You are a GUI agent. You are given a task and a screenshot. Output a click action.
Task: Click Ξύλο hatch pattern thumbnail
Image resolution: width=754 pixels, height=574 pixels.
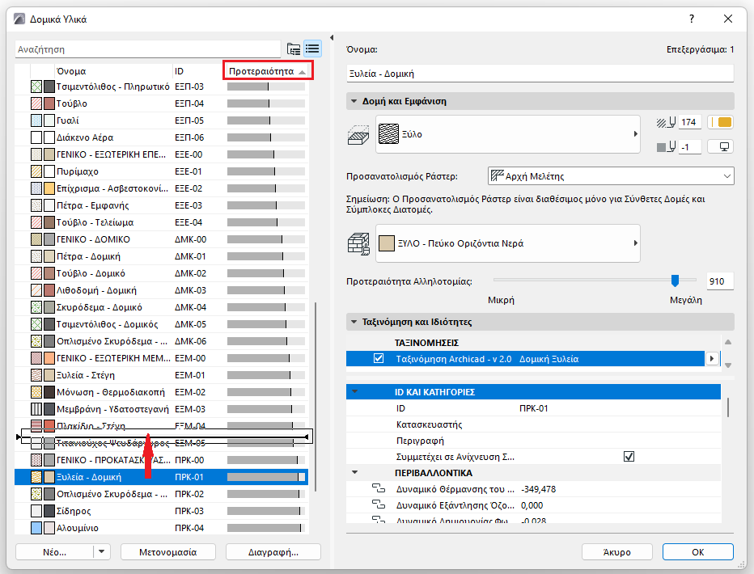tap(388, 134)
